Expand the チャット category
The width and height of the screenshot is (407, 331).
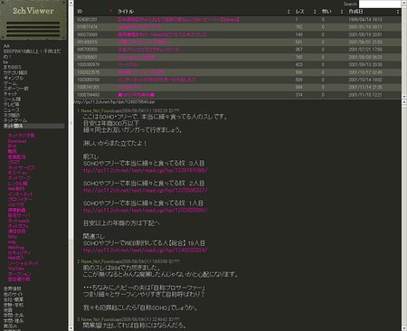tap(10, 94)
